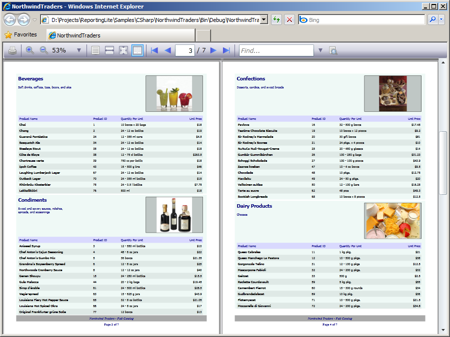Click the Condiments category heading
450x337 pixels.
point(32,200)
